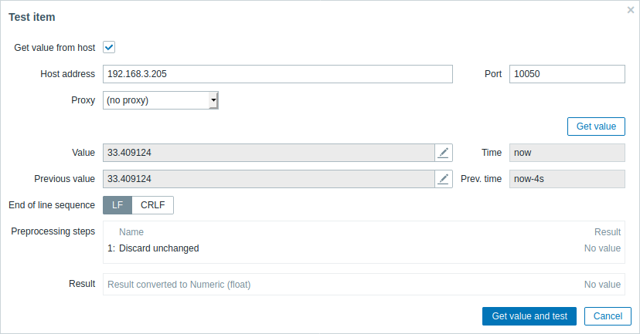Screen dimensions: 640x334
Task: Close the Test item dialog with X
Action: (631, 10)
